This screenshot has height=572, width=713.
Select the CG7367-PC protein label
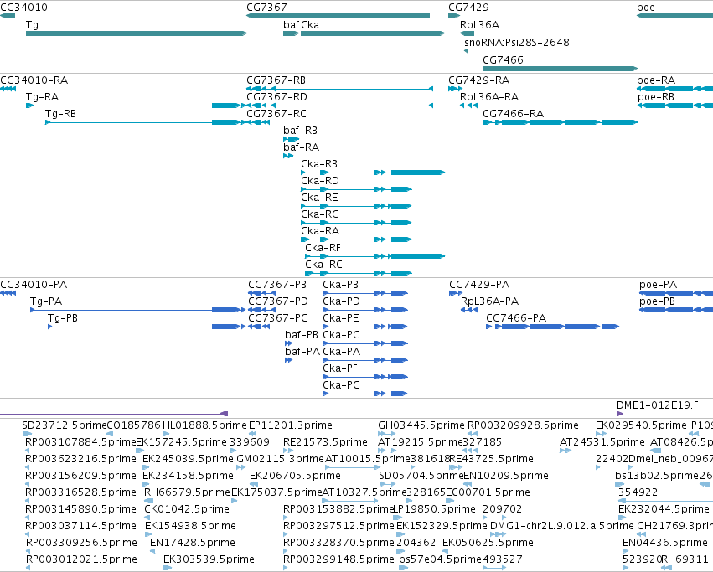pos(278,318)
